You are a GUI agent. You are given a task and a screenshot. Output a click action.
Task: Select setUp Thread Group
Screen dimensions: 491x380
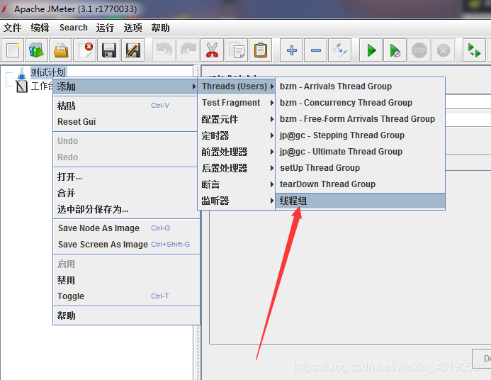[360, 167]
